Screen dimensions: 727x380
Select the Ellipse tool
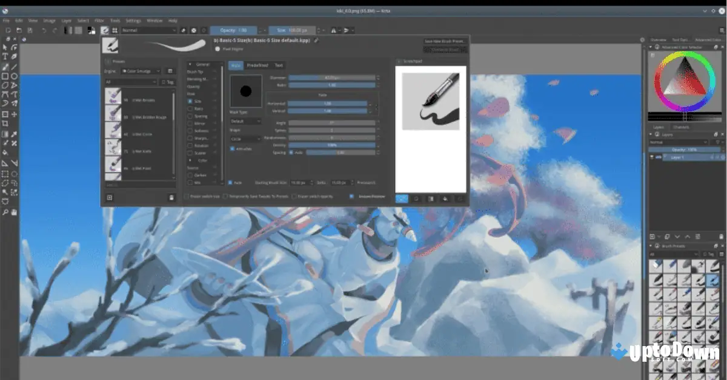coord(15,74)
